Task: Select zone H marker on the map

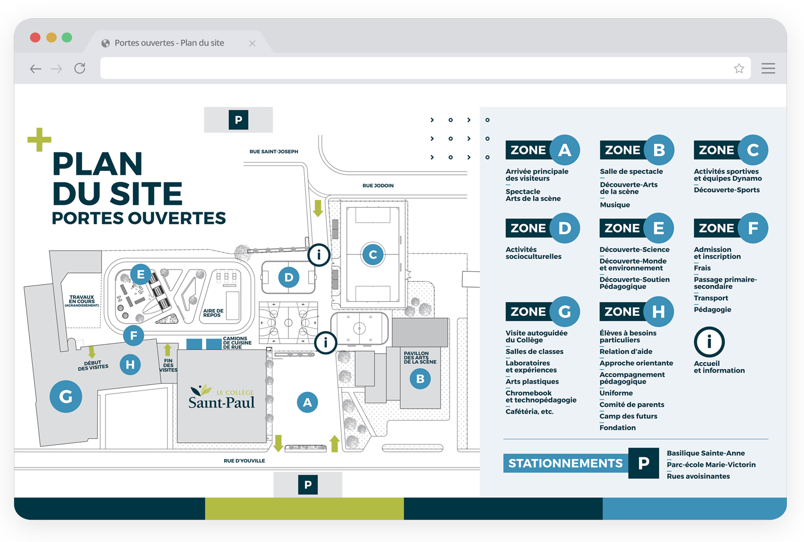Action: click(130, 365)
